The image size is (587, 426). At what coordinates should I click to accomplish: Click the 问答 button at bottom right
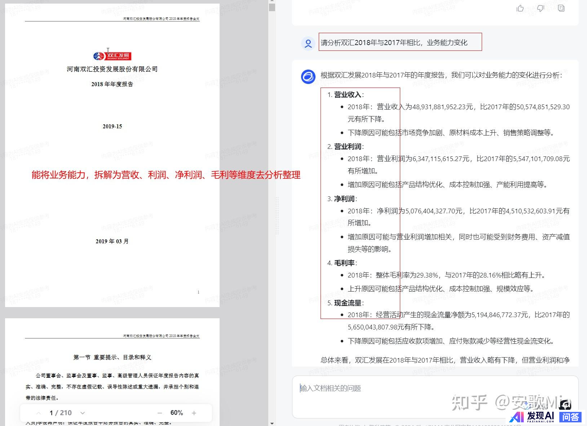pos(570,417)
